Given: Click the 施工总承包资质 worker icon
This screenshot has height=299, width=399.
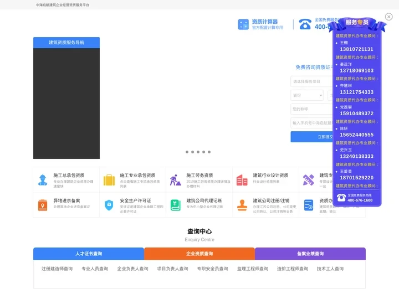Looking at the screenshot, I should (x=43, y=180).
